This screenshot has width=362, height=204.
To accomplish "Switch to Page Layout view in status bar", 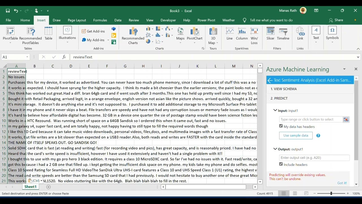I will pos(295,193).
